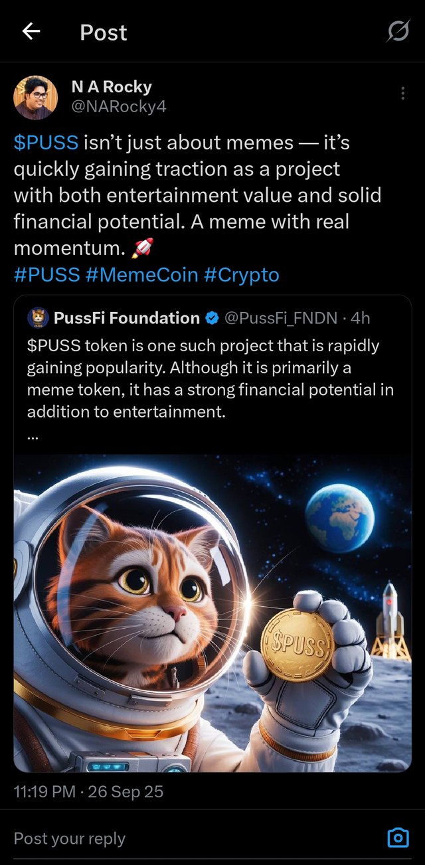
Task: Click the verified blue checkmark badge
Action: 211,318
